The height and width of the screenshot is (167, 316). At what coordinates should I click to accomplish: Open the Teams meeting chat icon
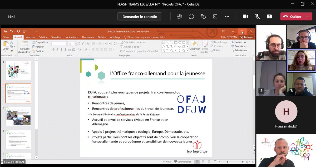click(x=191, y=16)
